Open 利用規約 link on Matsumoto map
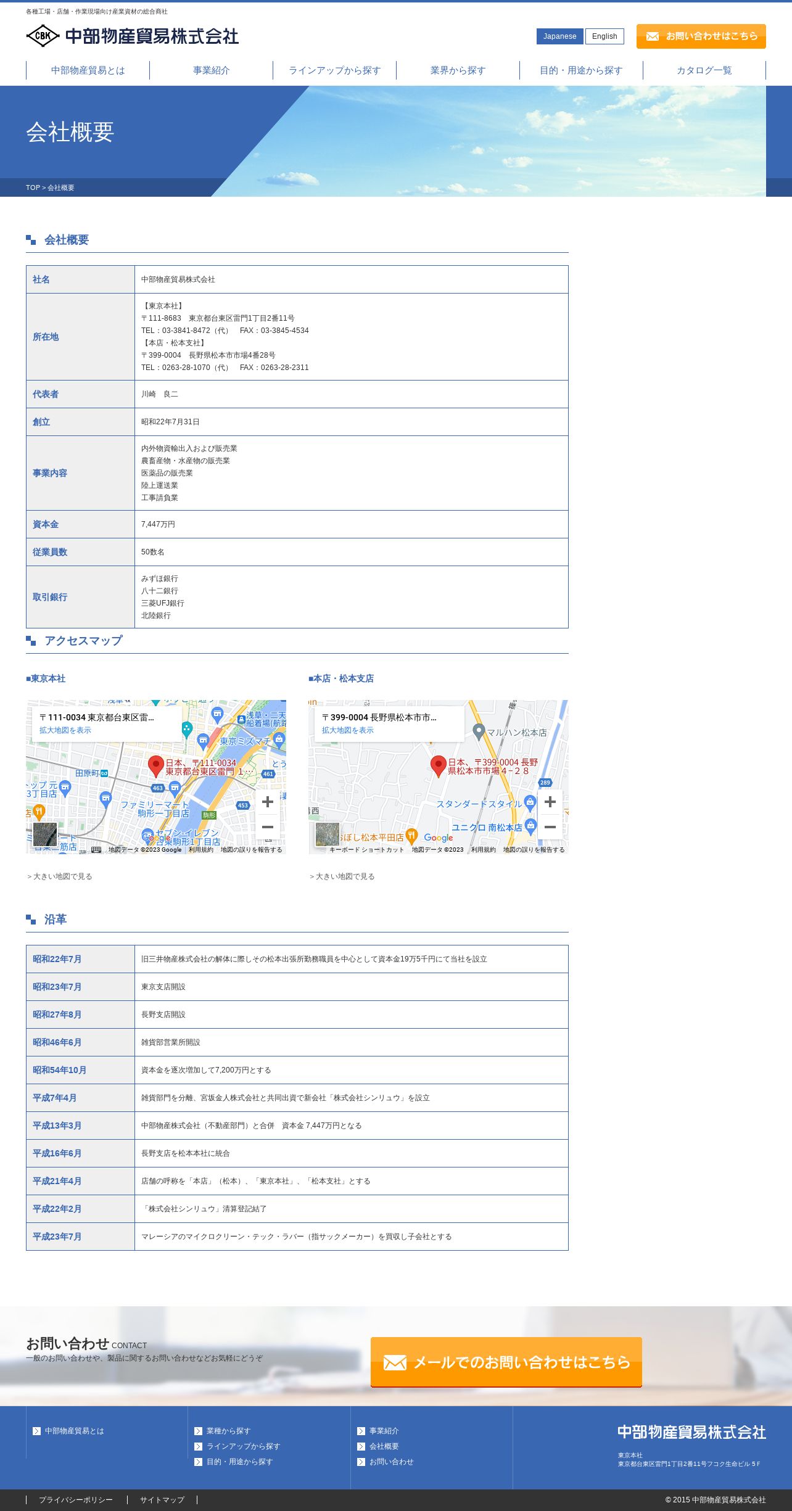The height and width of the screenshot is (1511, 792). tap(484, 850)
